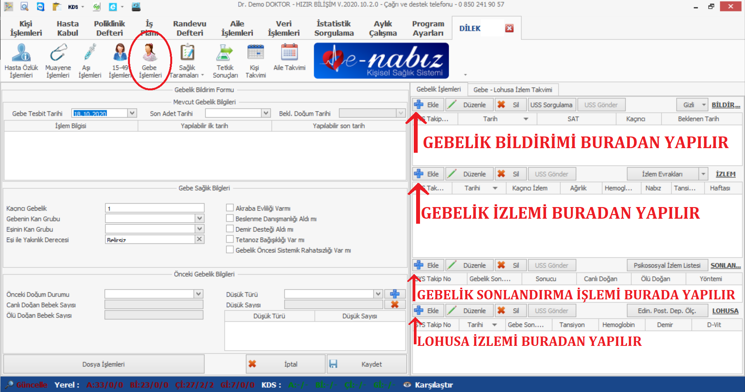Open Son Adet Tarihi date dropdown
The height and width of the screenshot is (392, 745).
tap(266, 113)
